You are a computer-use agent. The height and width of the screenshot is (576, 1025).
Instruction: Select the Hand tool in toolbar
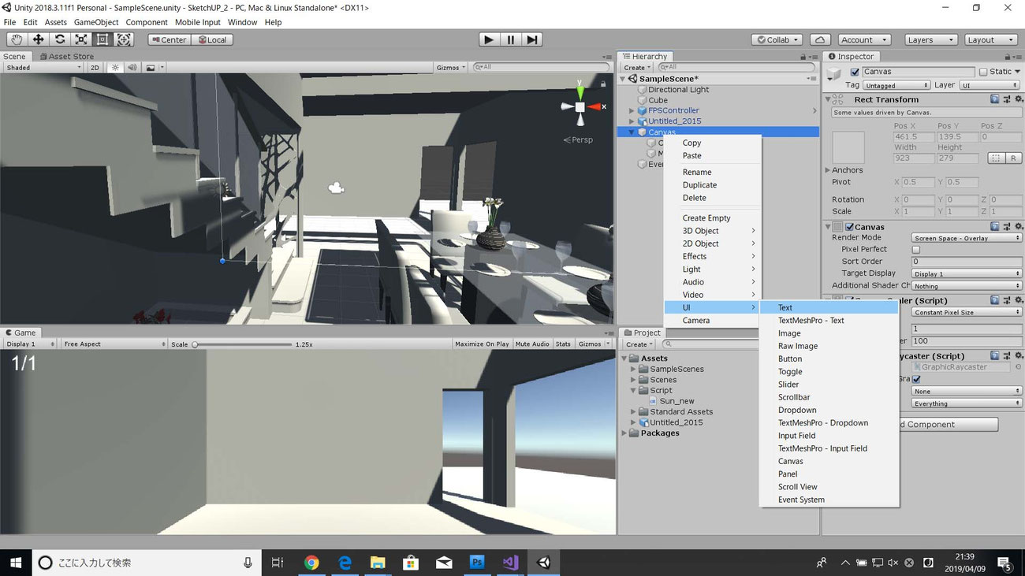click(x=17, y=39)
